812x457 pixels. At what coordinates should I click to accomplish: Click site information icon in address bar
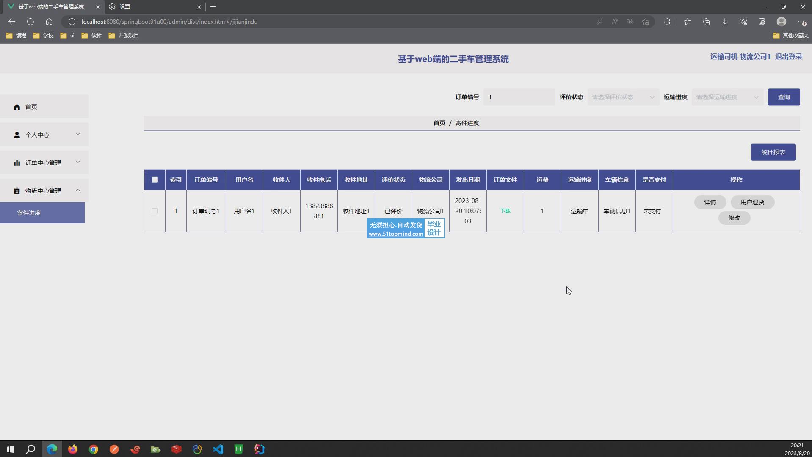[72, 22]
